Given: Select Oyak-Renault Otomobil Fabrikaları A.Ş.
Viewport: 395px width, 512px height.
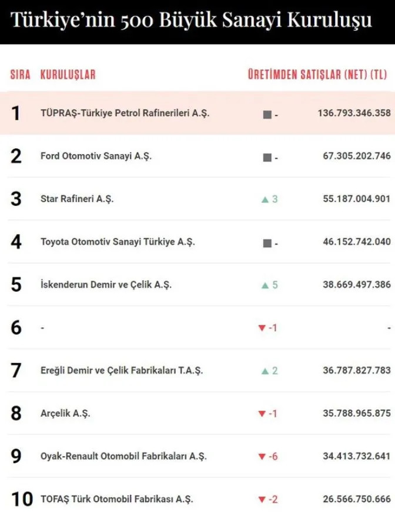Looking at the screenshot, I should [123, 457].
